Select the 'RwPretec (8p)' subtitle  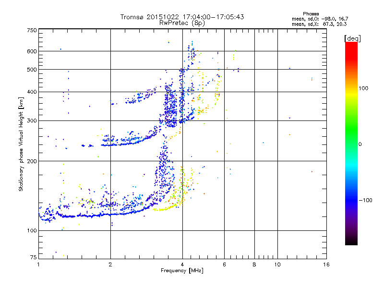coord(182,23)
